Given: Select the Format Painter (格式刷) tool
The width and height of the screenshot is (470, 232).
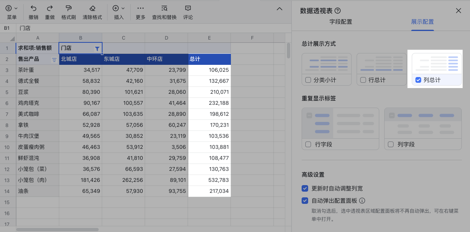Looking at the screenshot, I should click(x=69, y=8).
